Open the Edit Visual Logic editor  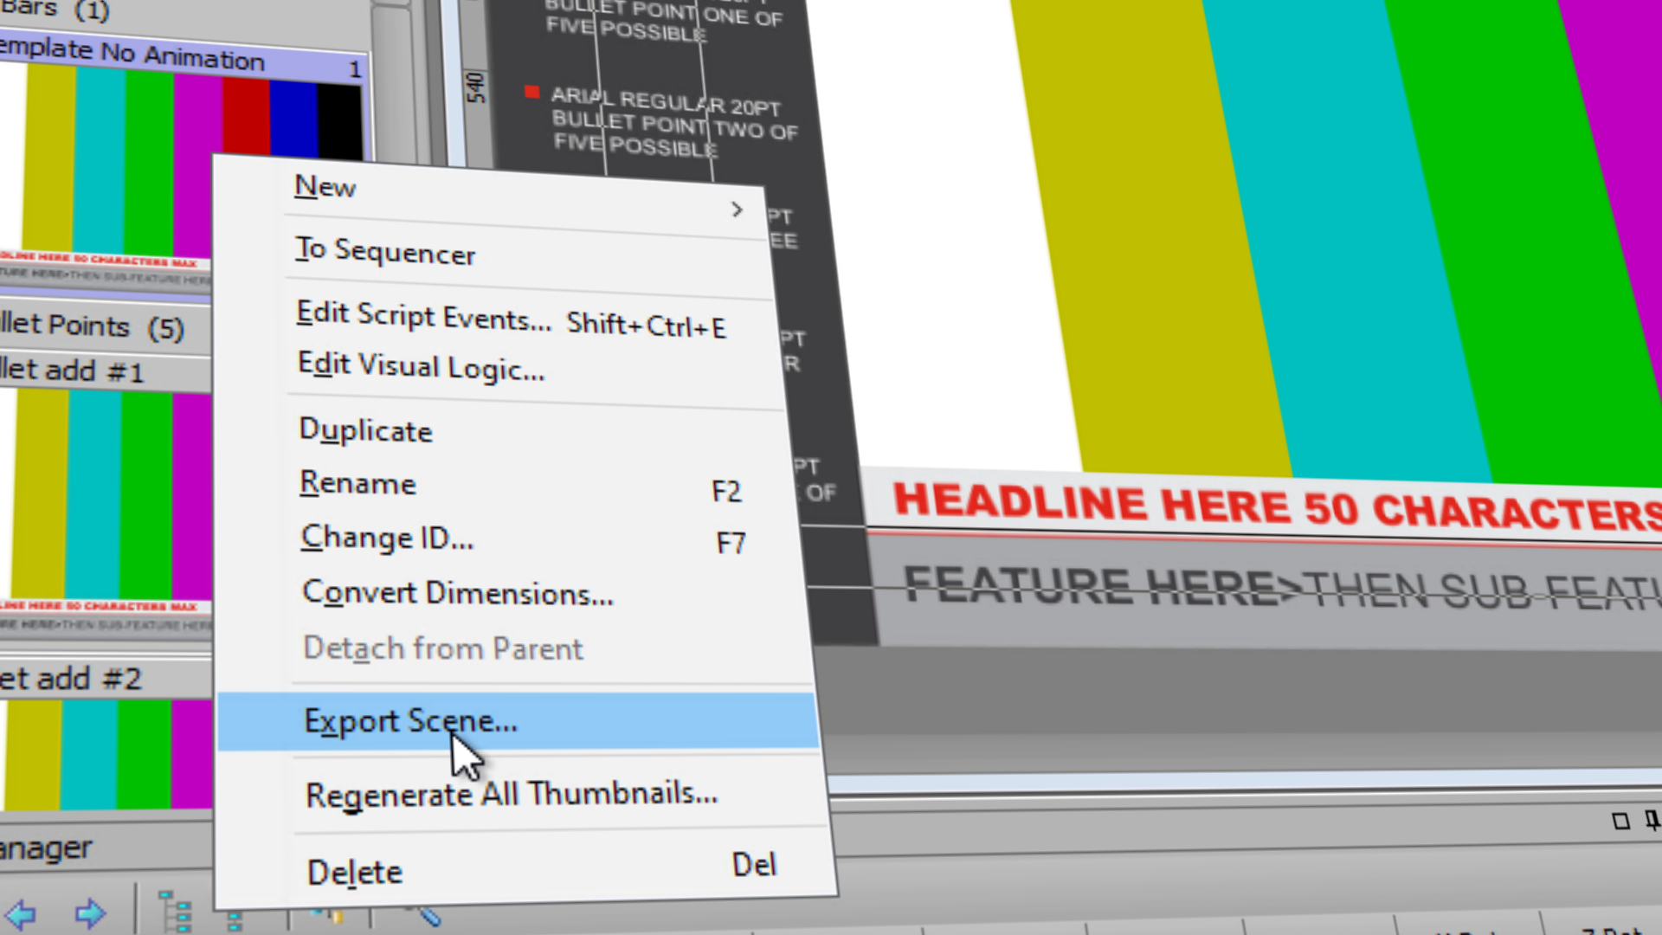pyautogui.click(x=422, y=366)
